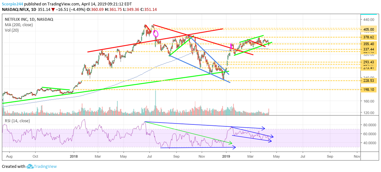Viewport: 381px width, 172px height.
Task: Click the TradingView cloud logo icon
Action: [30, 167]
